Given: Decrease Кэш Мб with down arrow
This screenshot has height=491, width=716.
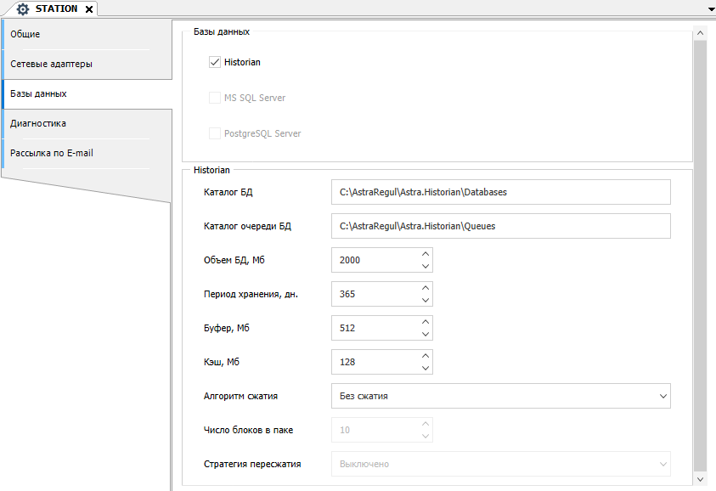Looking at the screenshot, I should (x=426, y=368).
